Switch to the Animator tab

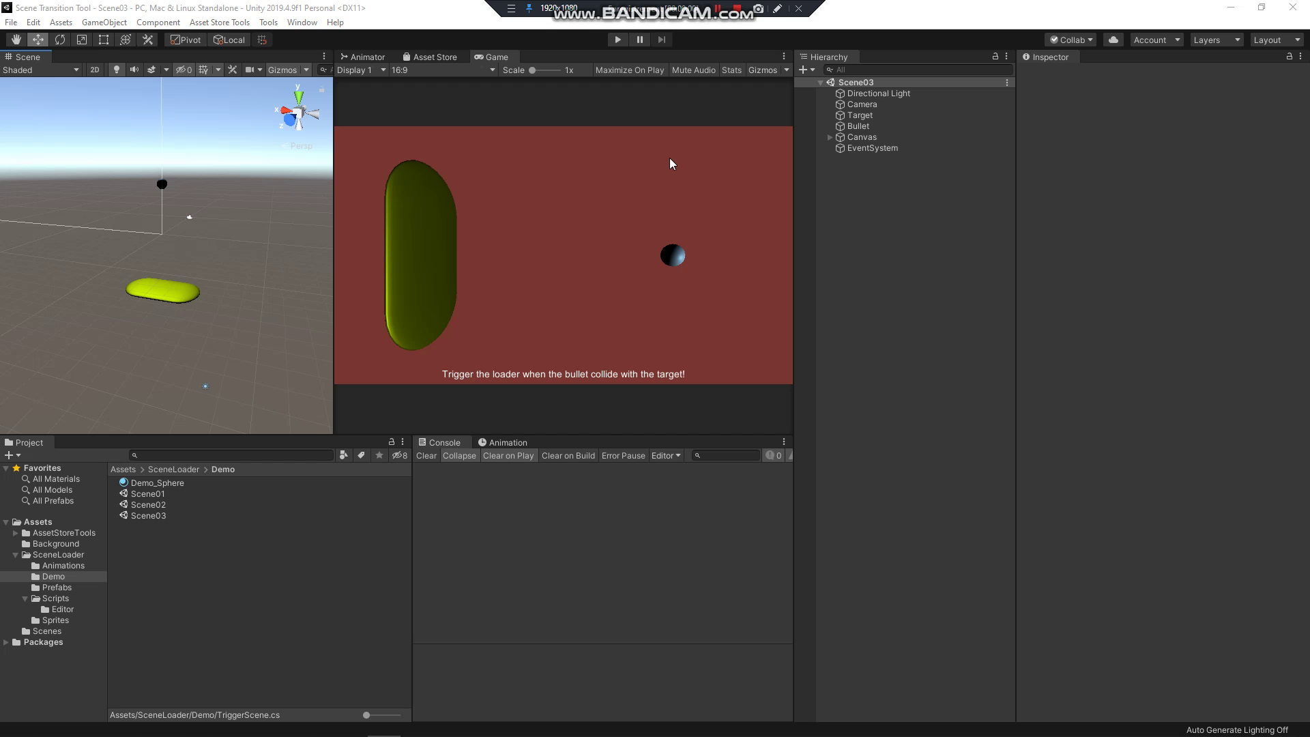pyautogui.click(x=363, y=57)
